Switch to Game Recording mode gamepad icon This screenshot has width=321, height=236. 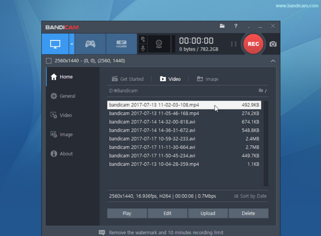coord(90,44)
